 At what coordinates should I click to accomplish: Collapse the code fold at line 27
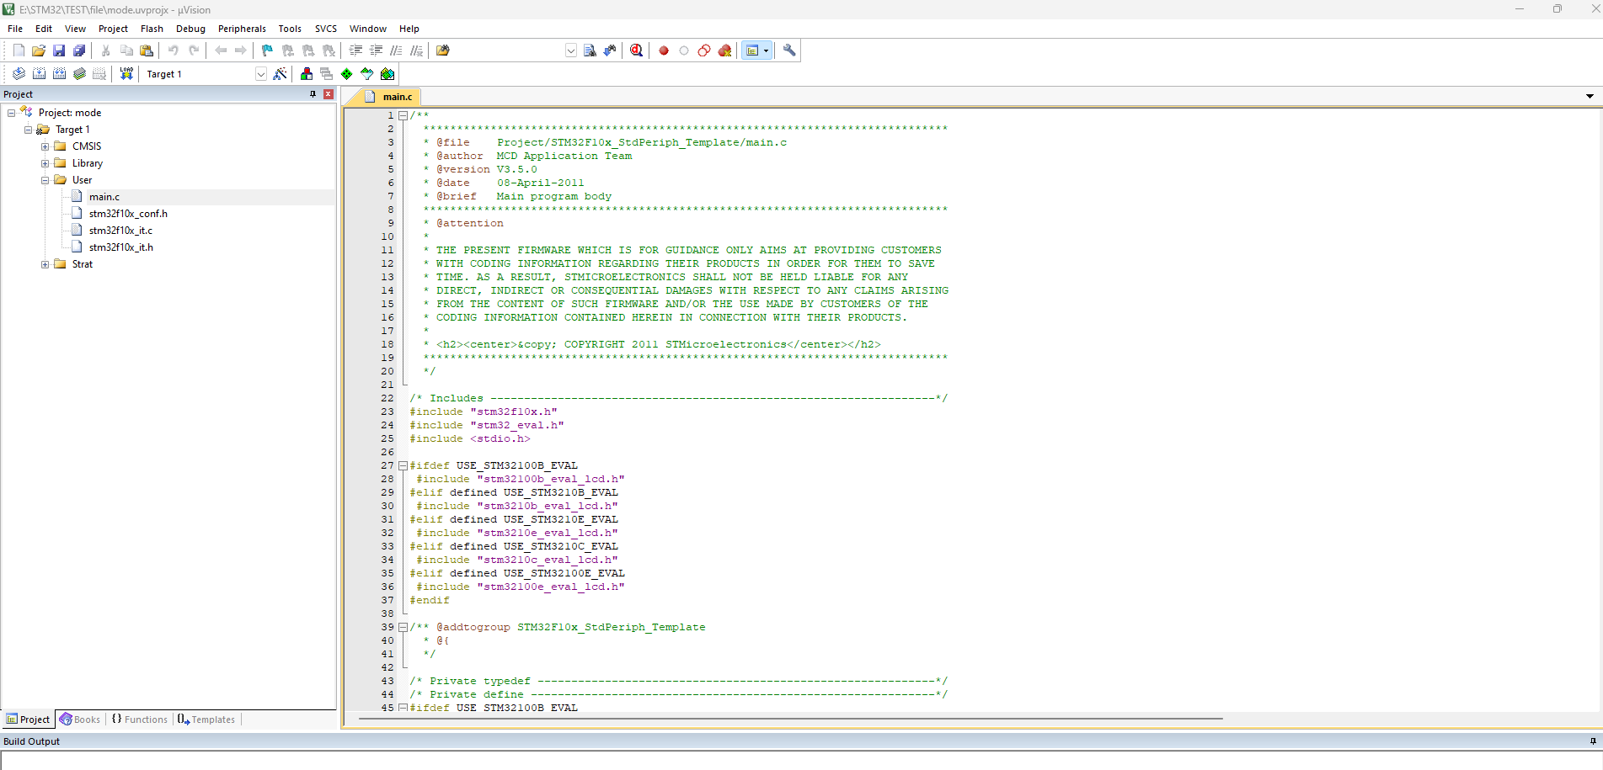403,465
